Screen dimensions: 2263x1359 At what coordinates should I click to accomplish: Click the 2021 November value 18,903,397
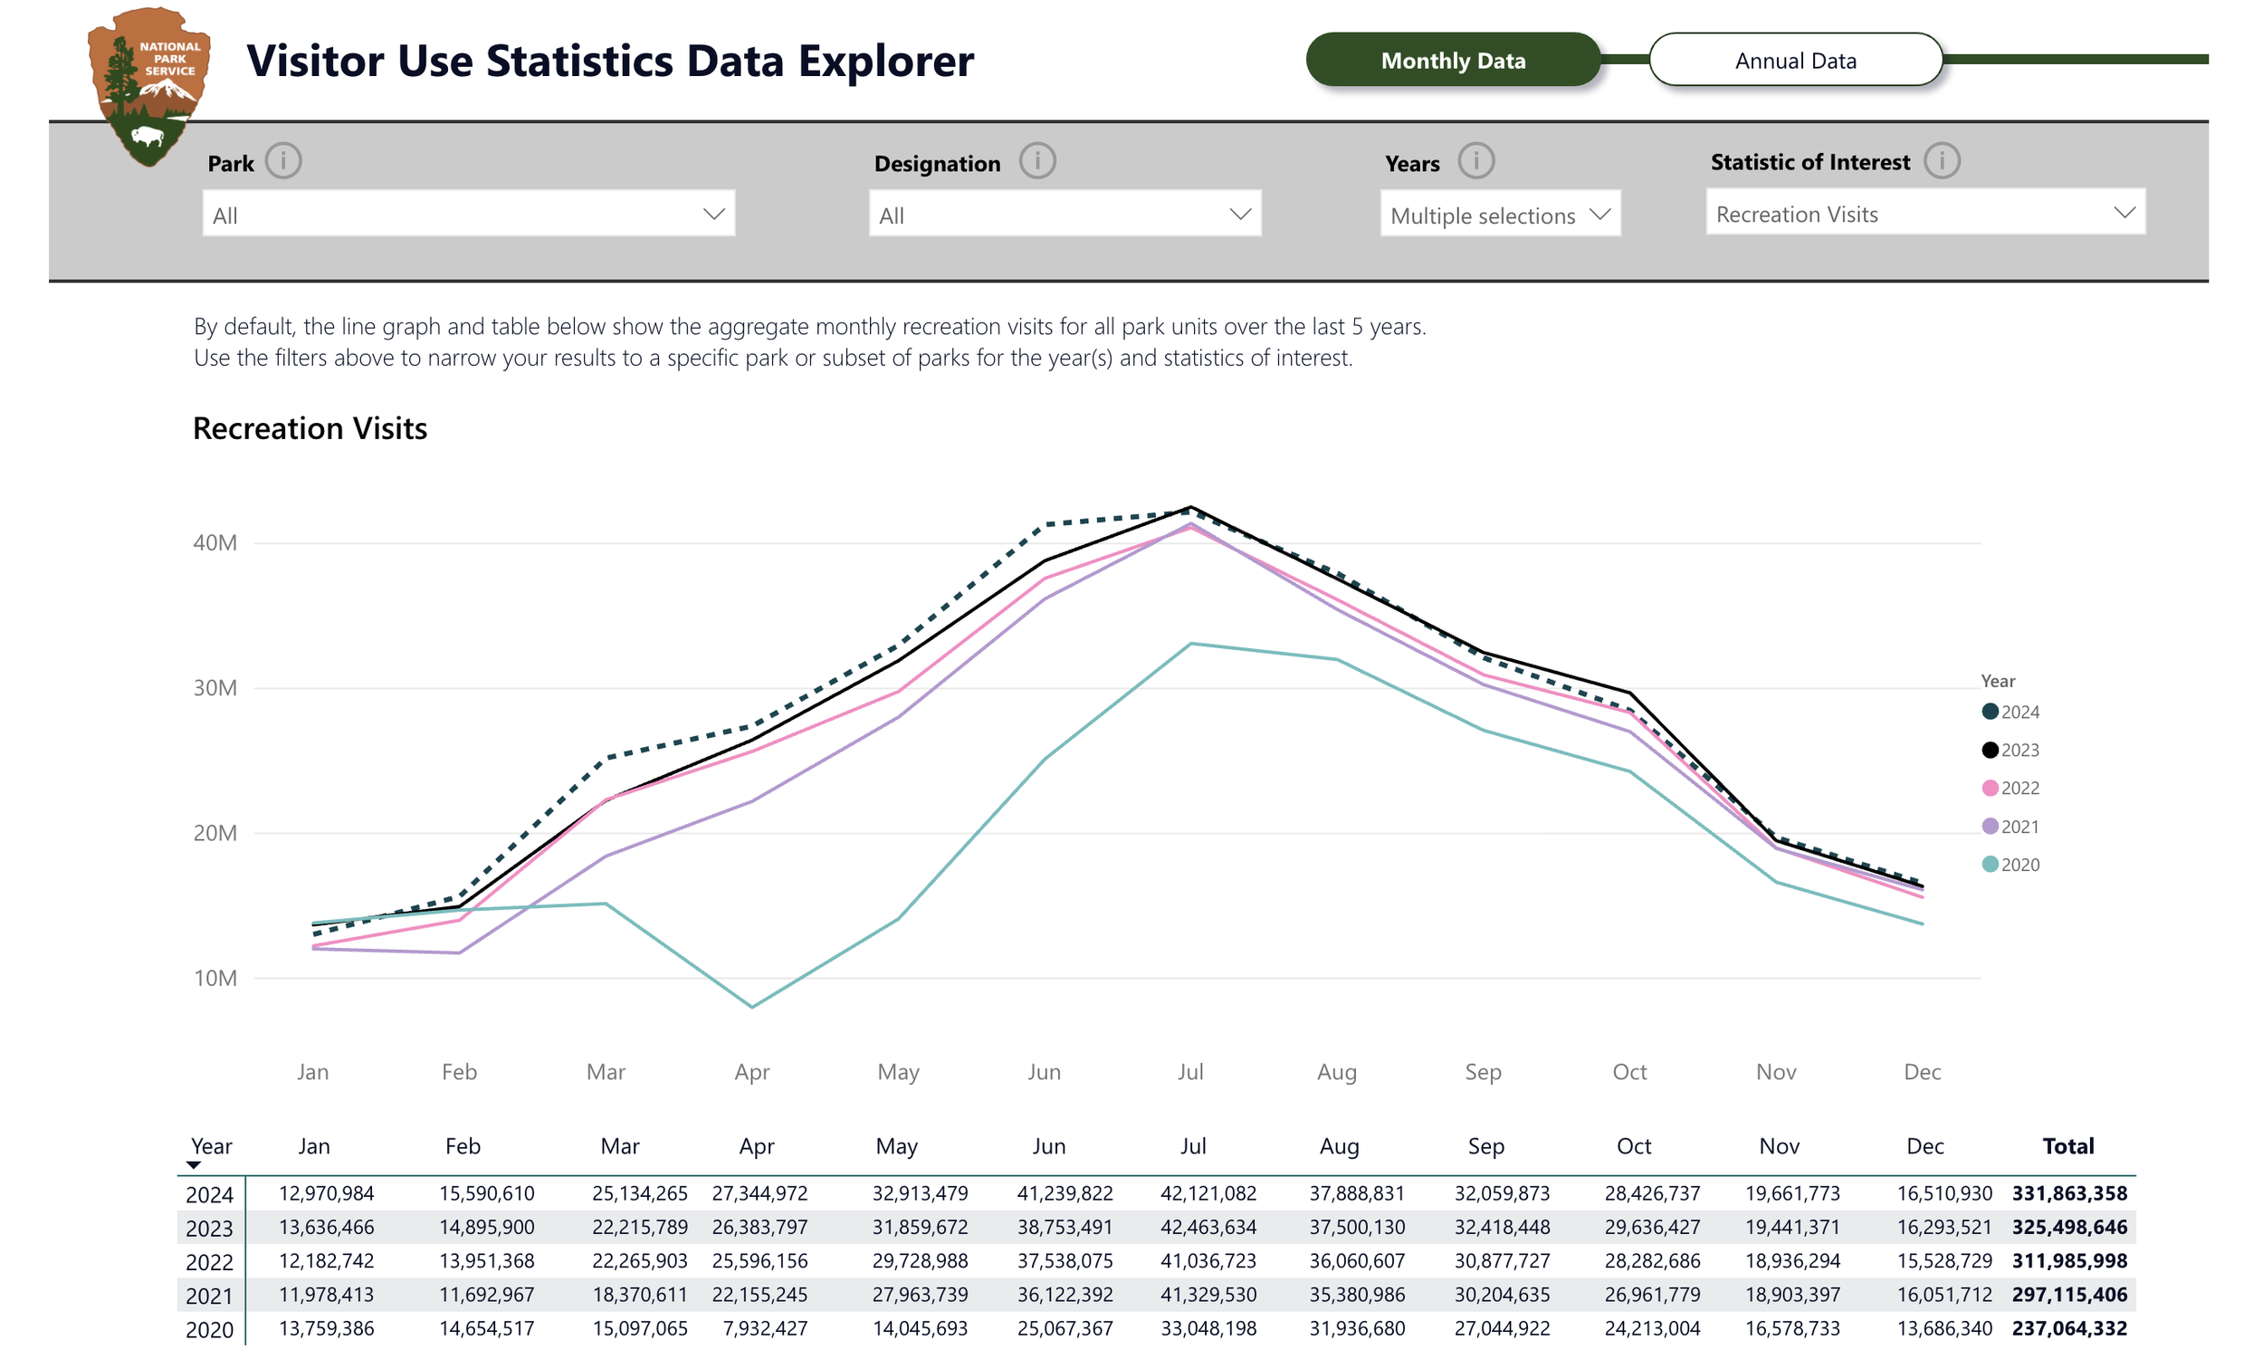coord(1792,1295)
